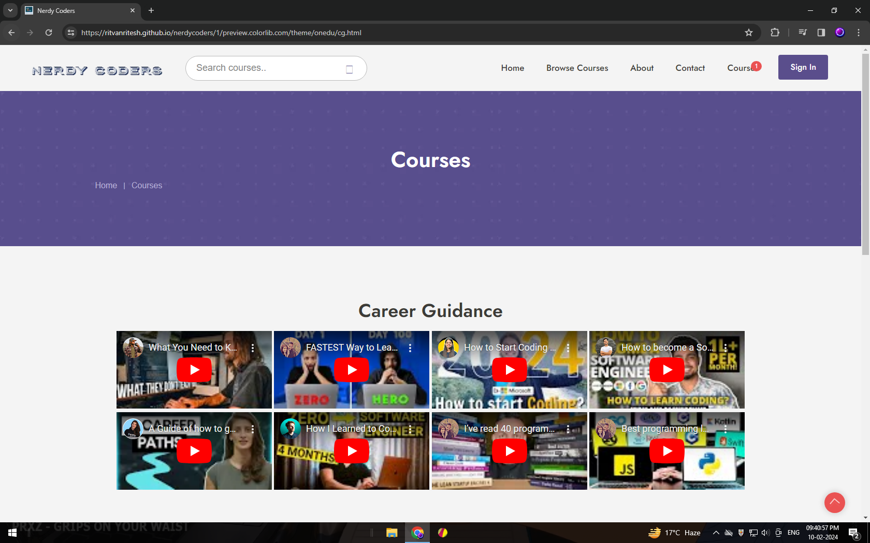Open the notification center icon
The height and width of the screenshot is (543, 870).
coord(854,533)
